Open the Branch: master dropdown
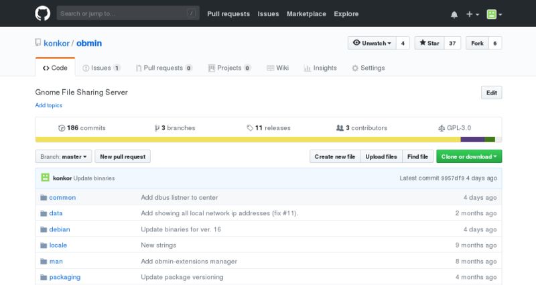 click(63, 157)
